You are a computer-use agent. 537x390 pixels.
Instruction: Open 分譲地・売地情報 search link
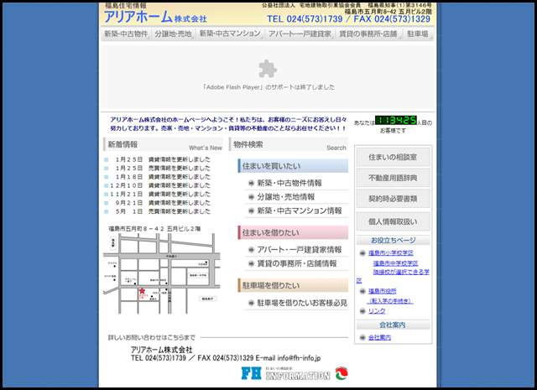(286, 197)
